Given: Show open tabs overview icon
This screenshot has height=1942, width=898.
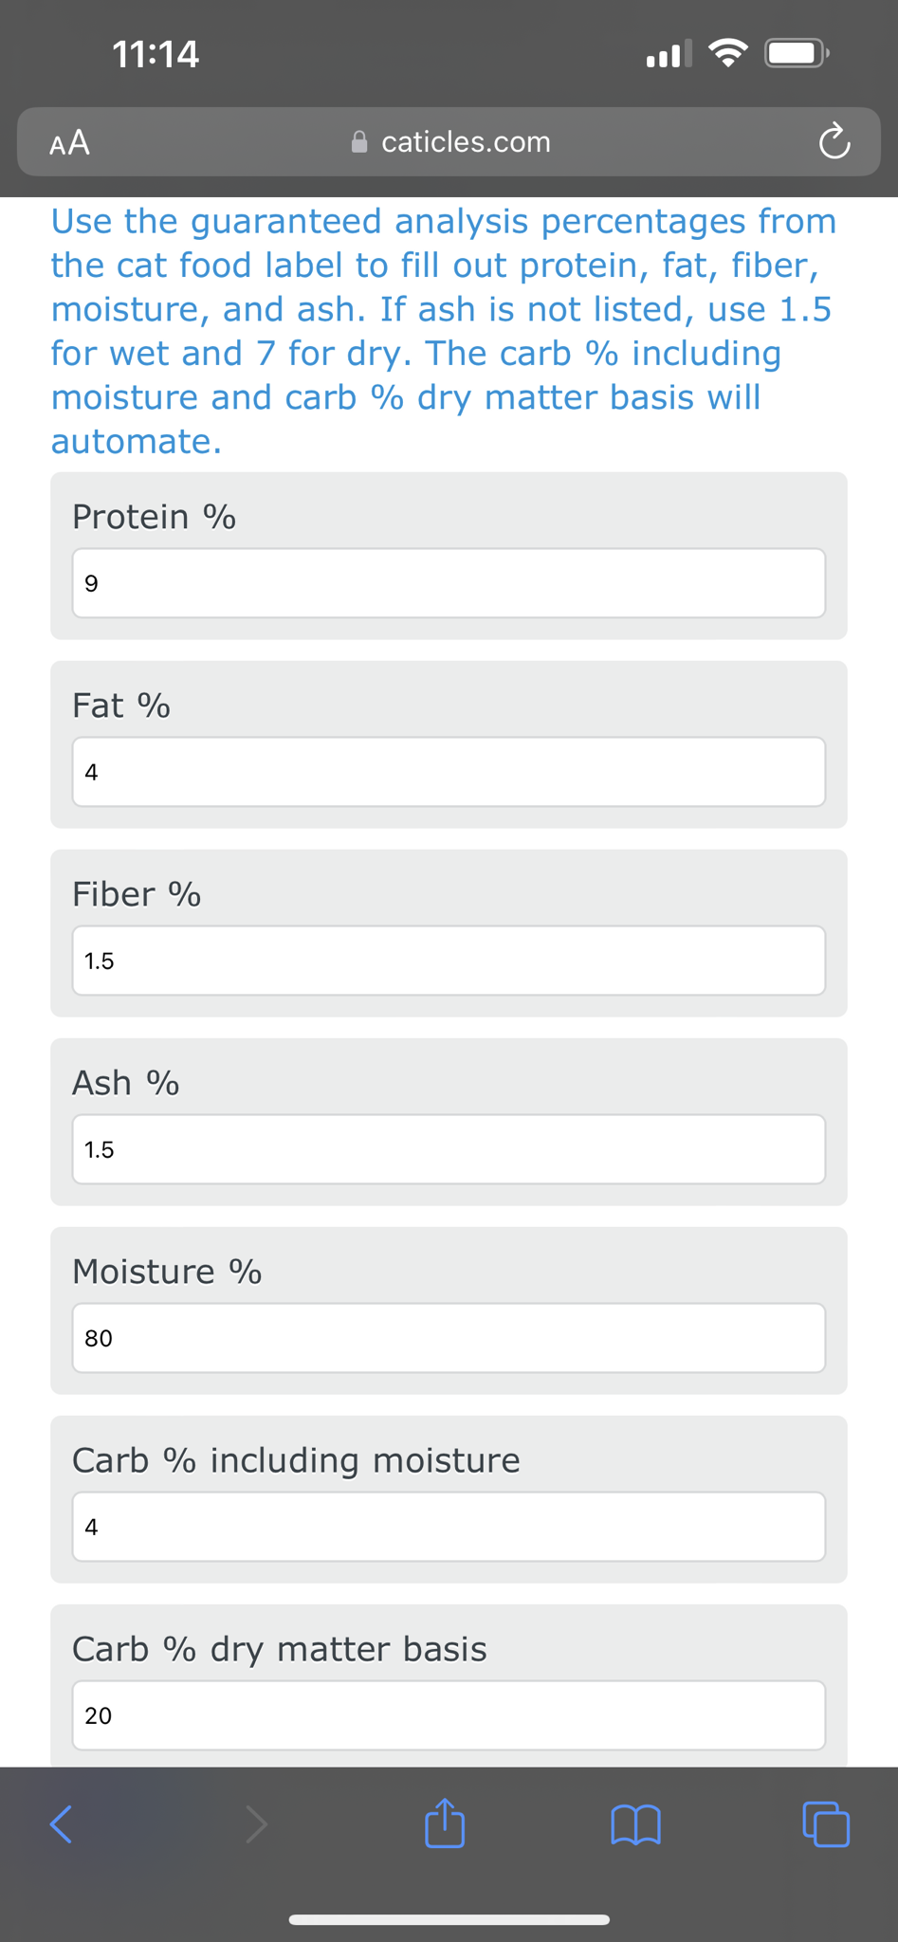Looking at the screenshot, I should [826, 1823].
